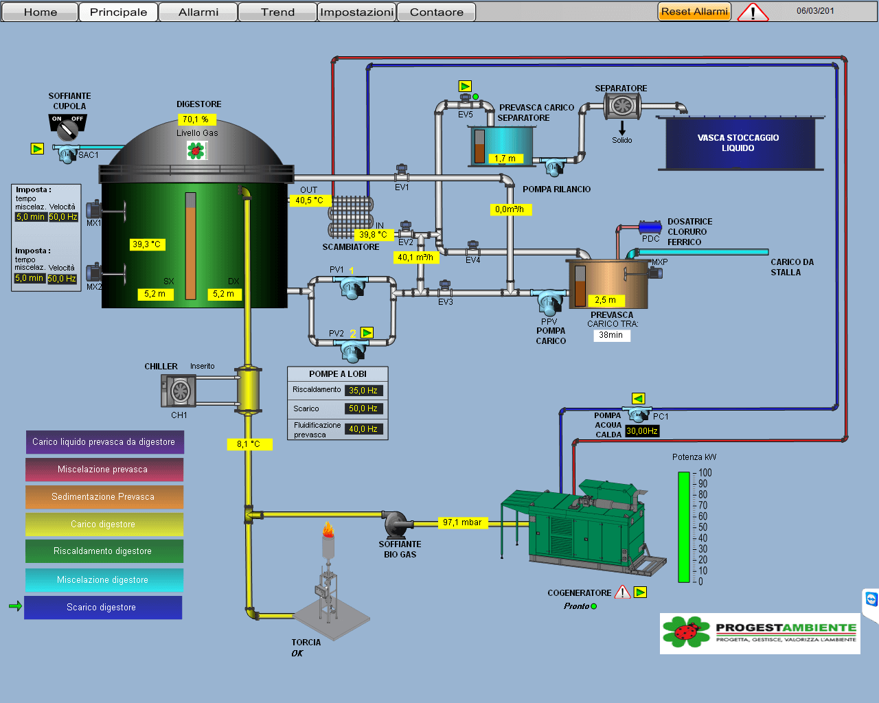Select the Scarico digestore phase button

pyautogui.click(x=103, y=607)
